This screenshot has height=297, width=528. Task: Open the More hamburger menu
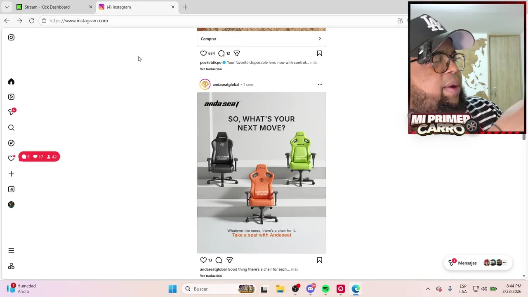pyautogui.click(x=11, y=251)
